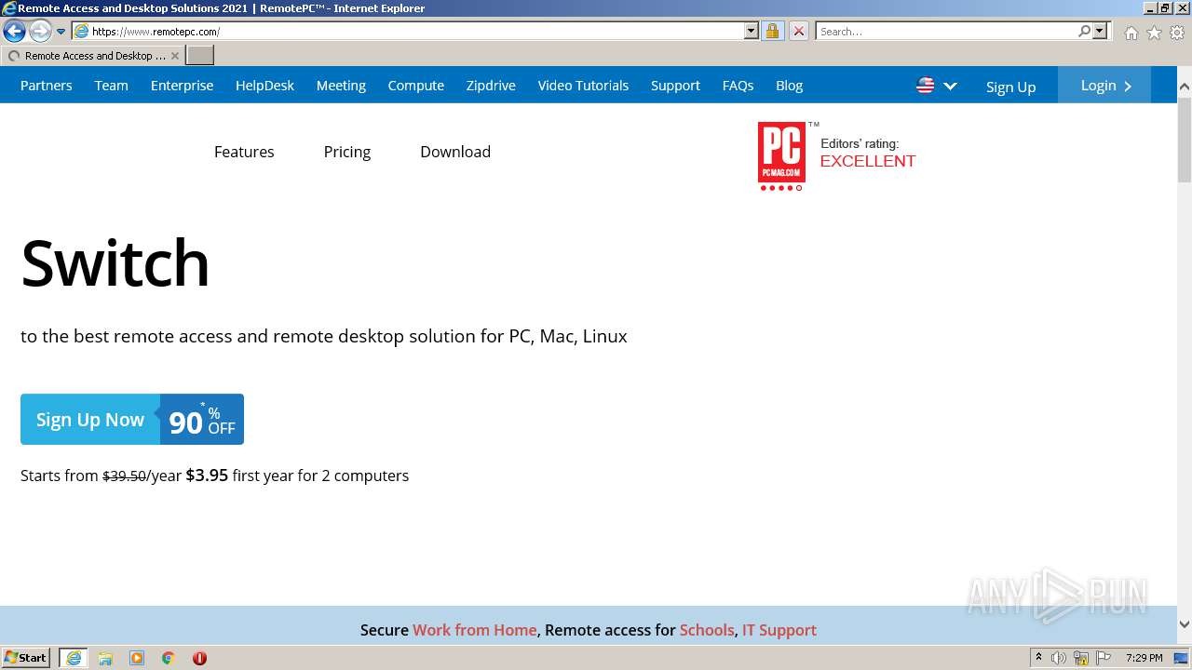This screenshot has width=1192, height=670.
Task: Go back with the browser Back arrow
Action: (14, 32)
